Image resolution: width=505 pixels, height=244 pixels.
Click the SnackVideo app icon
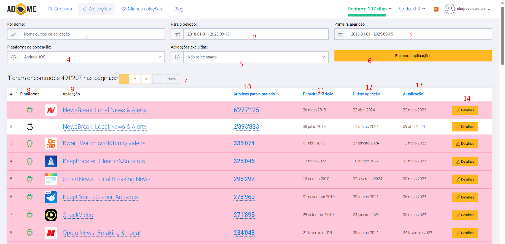click(51, 215)
